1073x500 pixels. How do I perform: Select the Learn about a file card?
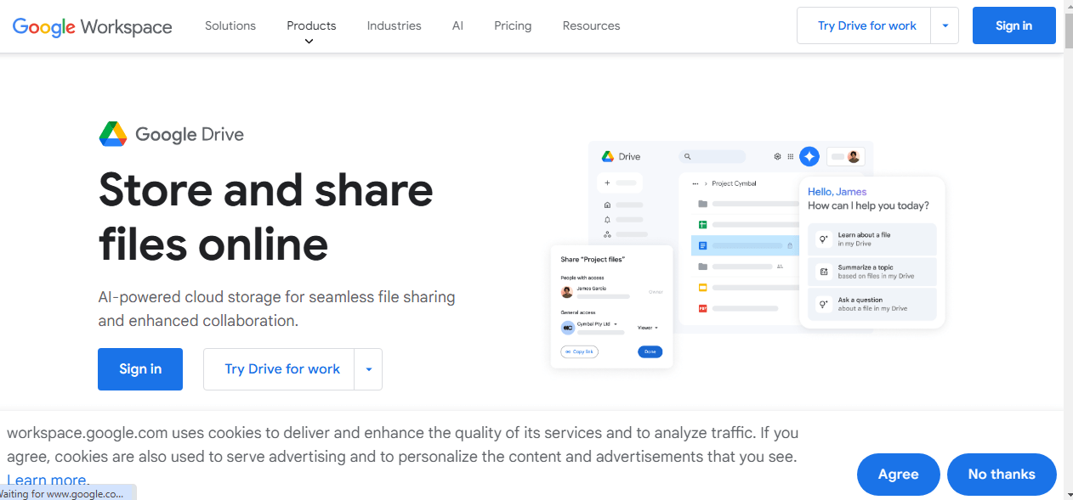coord(872,239)
